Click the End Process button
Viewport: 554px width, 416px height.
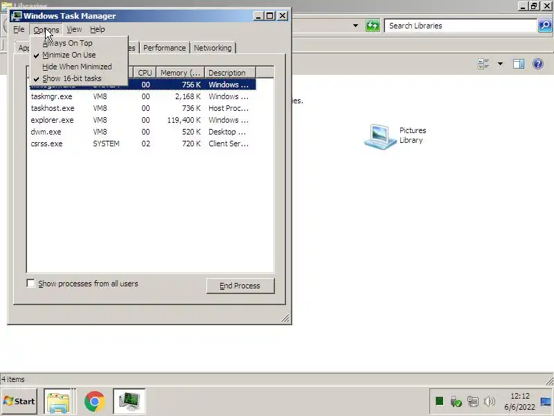click(x=240, y=286)
